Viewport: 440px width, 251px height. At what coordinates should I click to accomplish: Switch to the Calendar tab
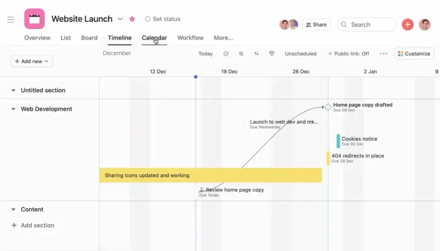[x=154, y=38]
